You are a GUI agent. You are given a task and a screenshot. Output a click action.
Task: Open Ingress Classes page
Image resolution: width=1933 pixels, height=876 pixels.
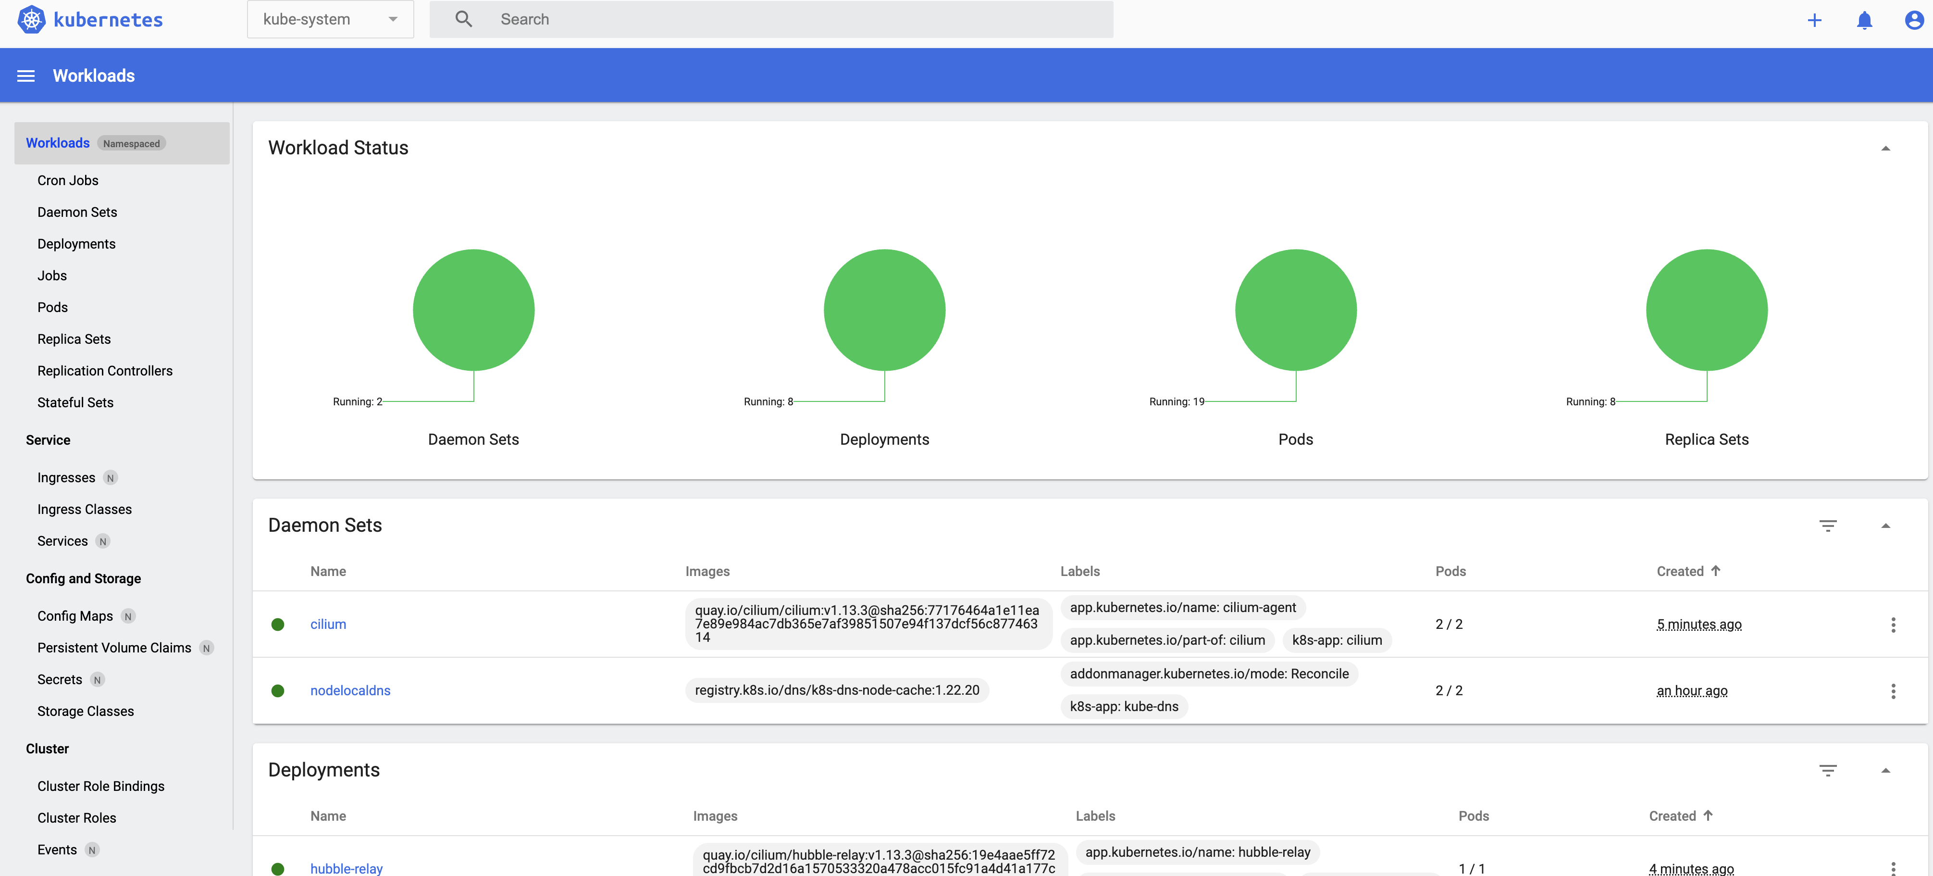click(85, 509)
